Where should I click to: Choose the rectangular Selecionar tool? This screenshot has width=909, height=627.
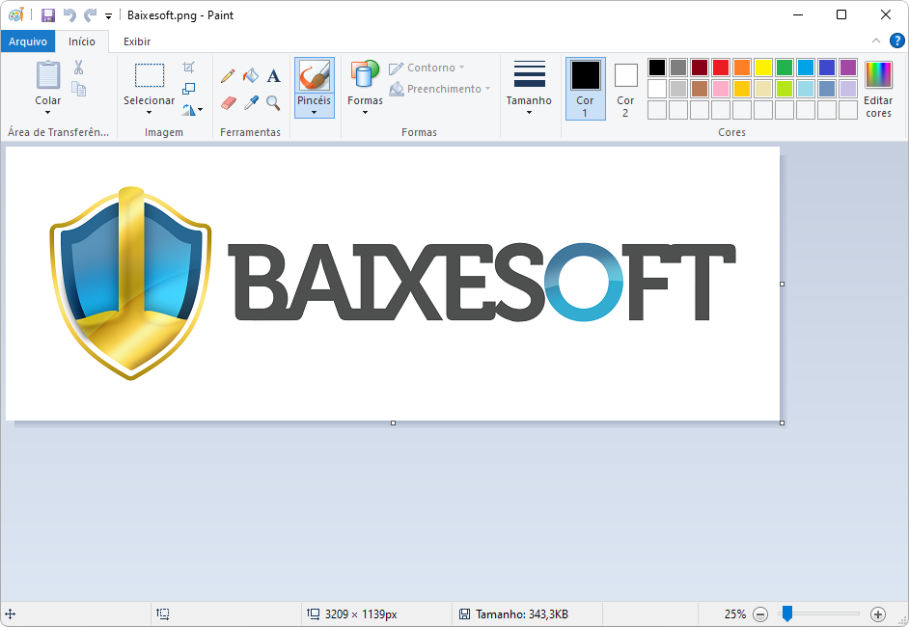(150, 75)
